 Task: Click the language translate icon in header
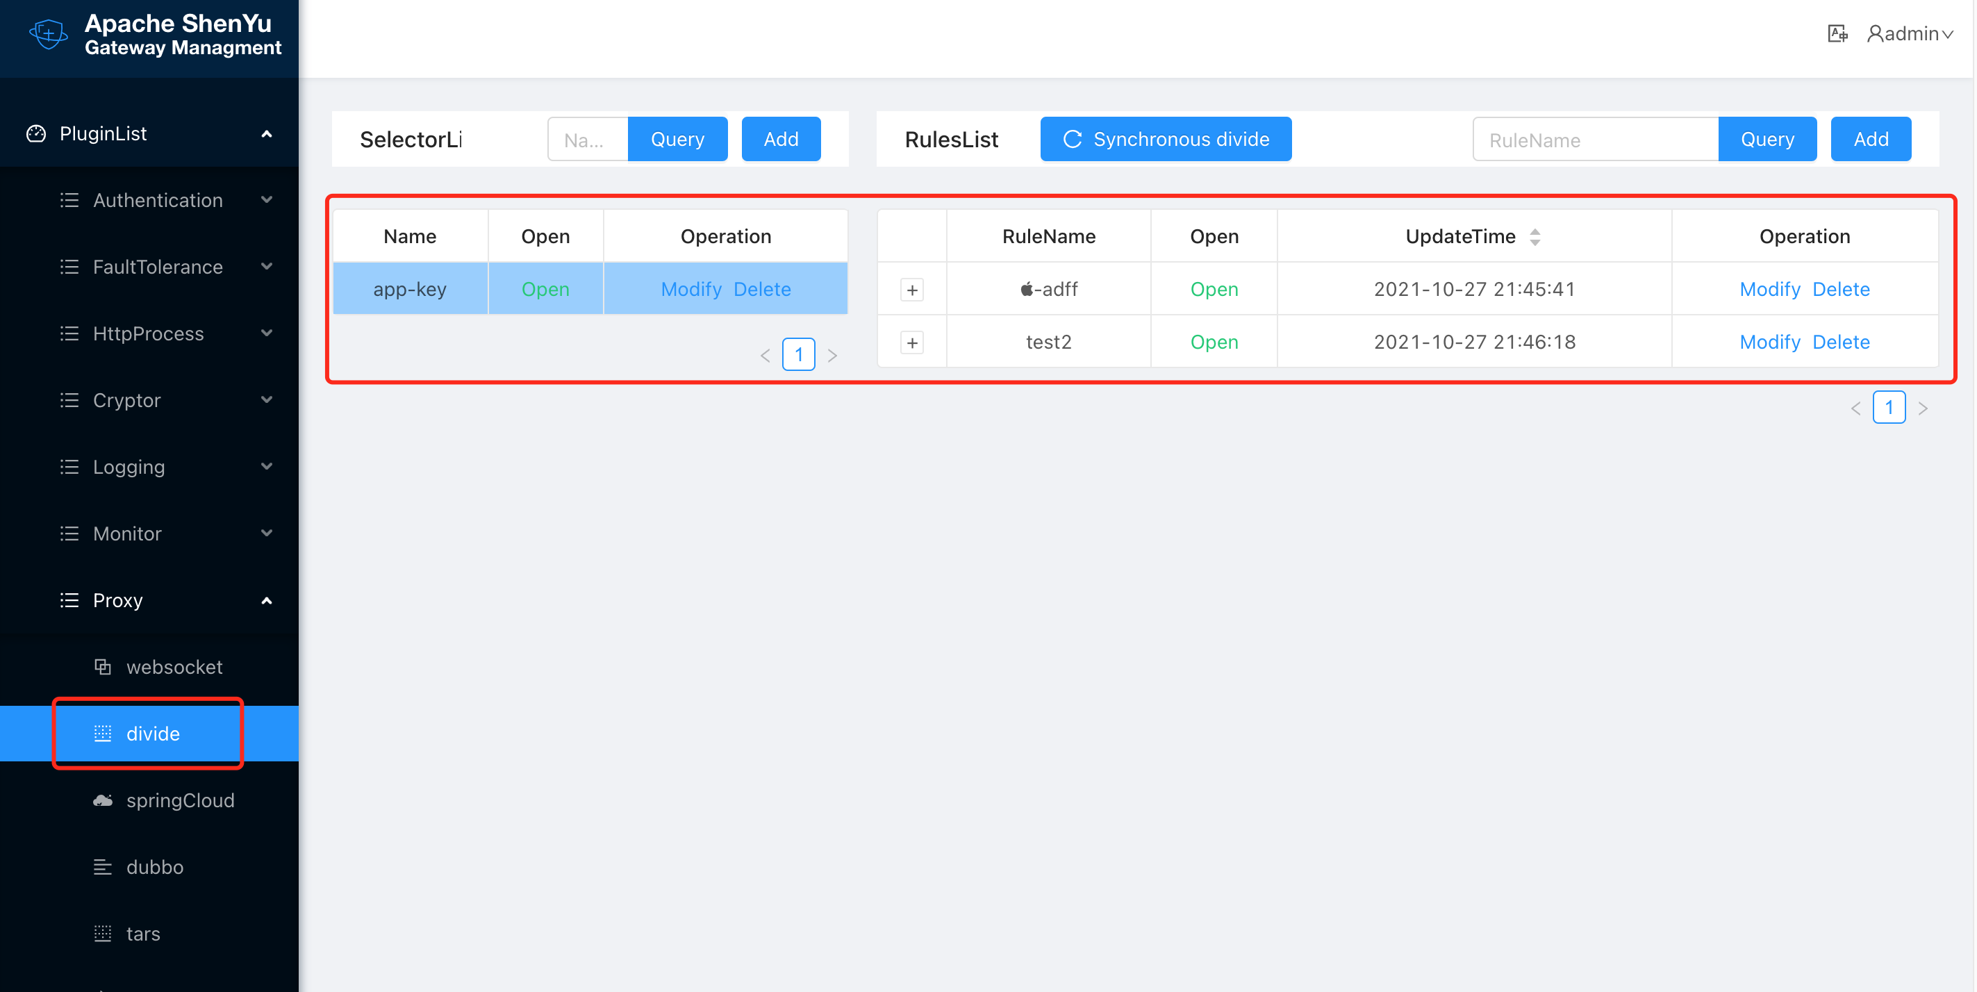[1837, 34]
